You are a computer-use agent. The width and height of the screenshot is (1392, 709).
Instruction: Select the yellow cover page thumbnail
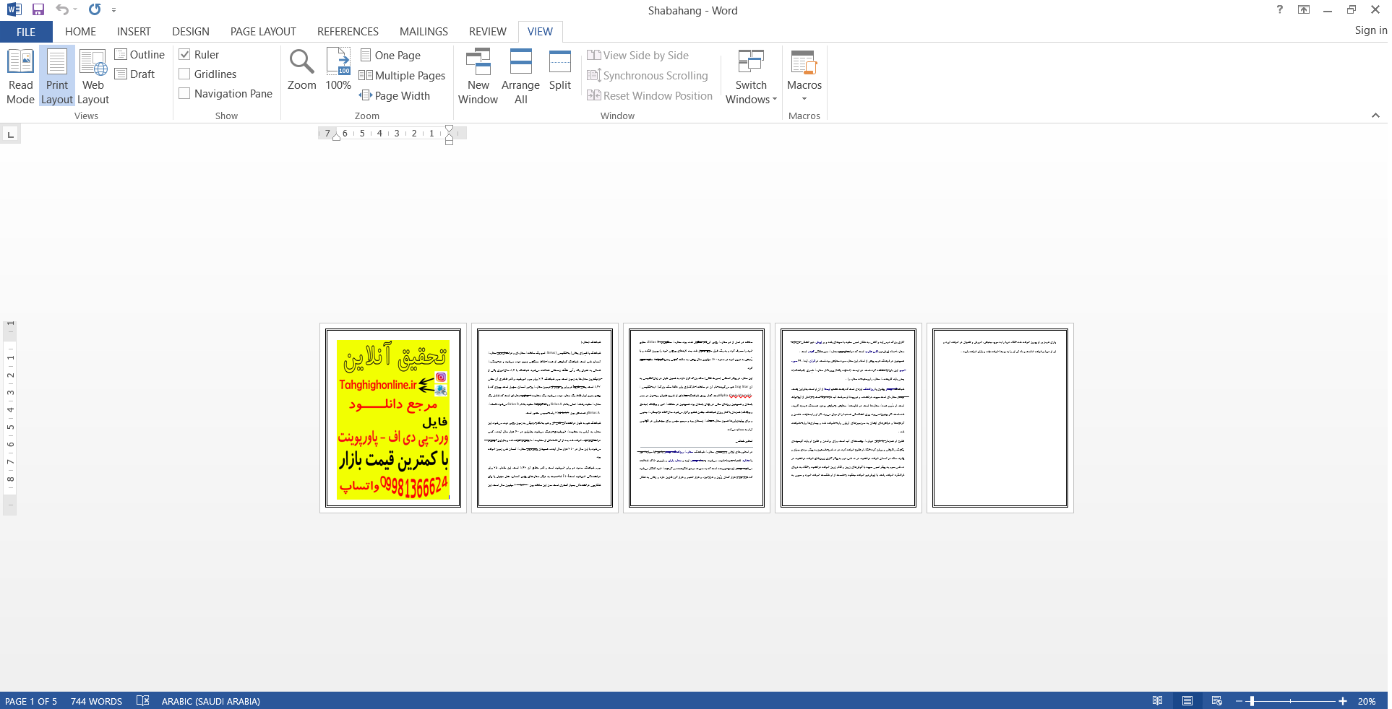point(393,418)
